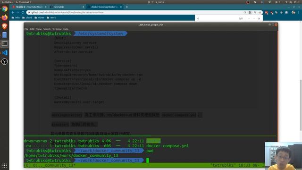Click /home/twtrubiks/work/docker_community_13 output line

coord(71,155)
